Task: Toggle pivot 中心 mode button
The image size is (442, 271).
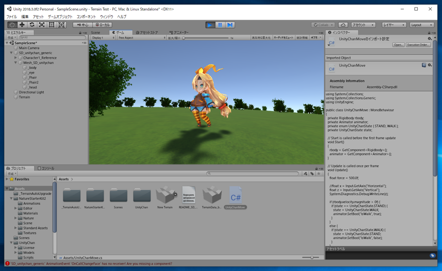Action: pyautogui.click(x=82, y=25)
